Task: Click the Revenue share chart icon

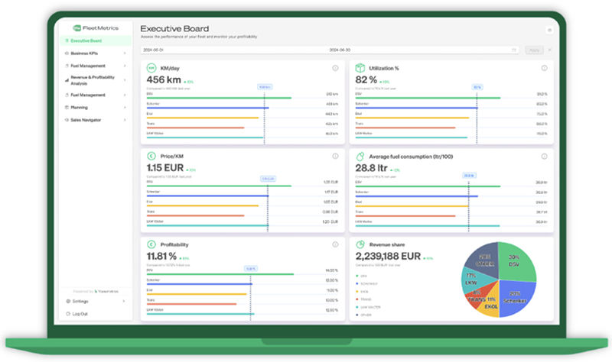Action: tap(360, 244)
